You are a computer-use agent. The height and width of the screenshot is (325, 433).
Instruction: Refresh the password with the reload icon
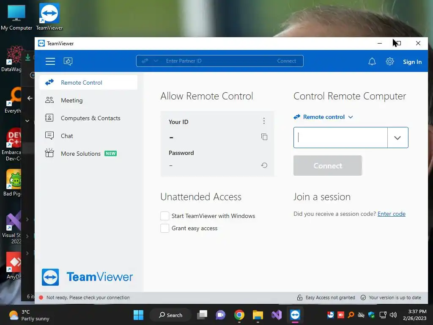pyautogui.click(x=264, y=165)
